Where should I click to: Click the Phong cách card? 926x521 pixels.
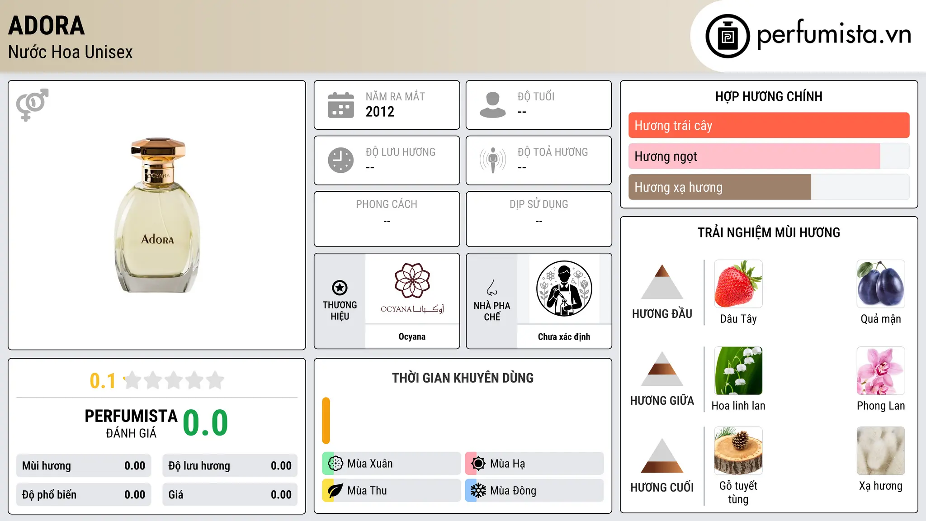(387, 219)
